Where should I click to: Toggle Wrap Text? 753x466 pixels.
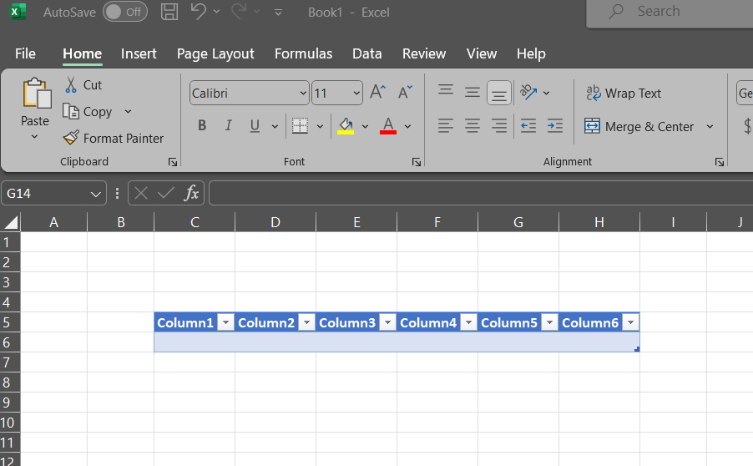[x=624, y=93]
